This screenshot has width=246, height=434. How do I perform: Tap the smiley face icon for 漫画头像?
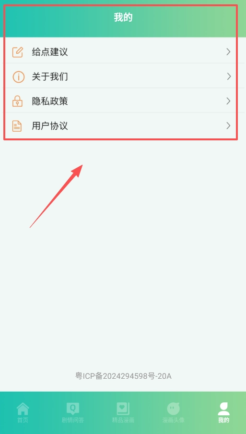tap(174, 409)
